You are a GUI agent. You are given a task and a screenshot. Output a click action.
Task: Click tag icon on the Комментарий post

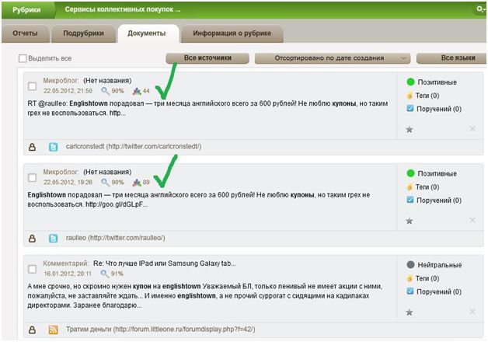pyautogui.click(x=410, y=278)
